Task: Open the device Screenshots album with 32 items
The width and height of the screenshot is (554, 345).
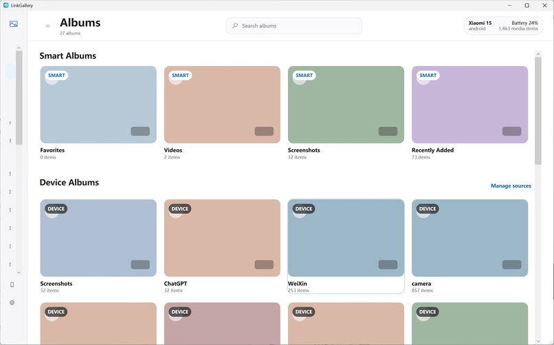Action: tap(98, 238)
